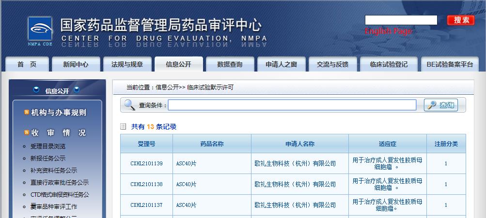Viewport: 486px width, 218px height.
Task: Click the RSS icon next to 收审情况
Action: click(x=27, y=133)
